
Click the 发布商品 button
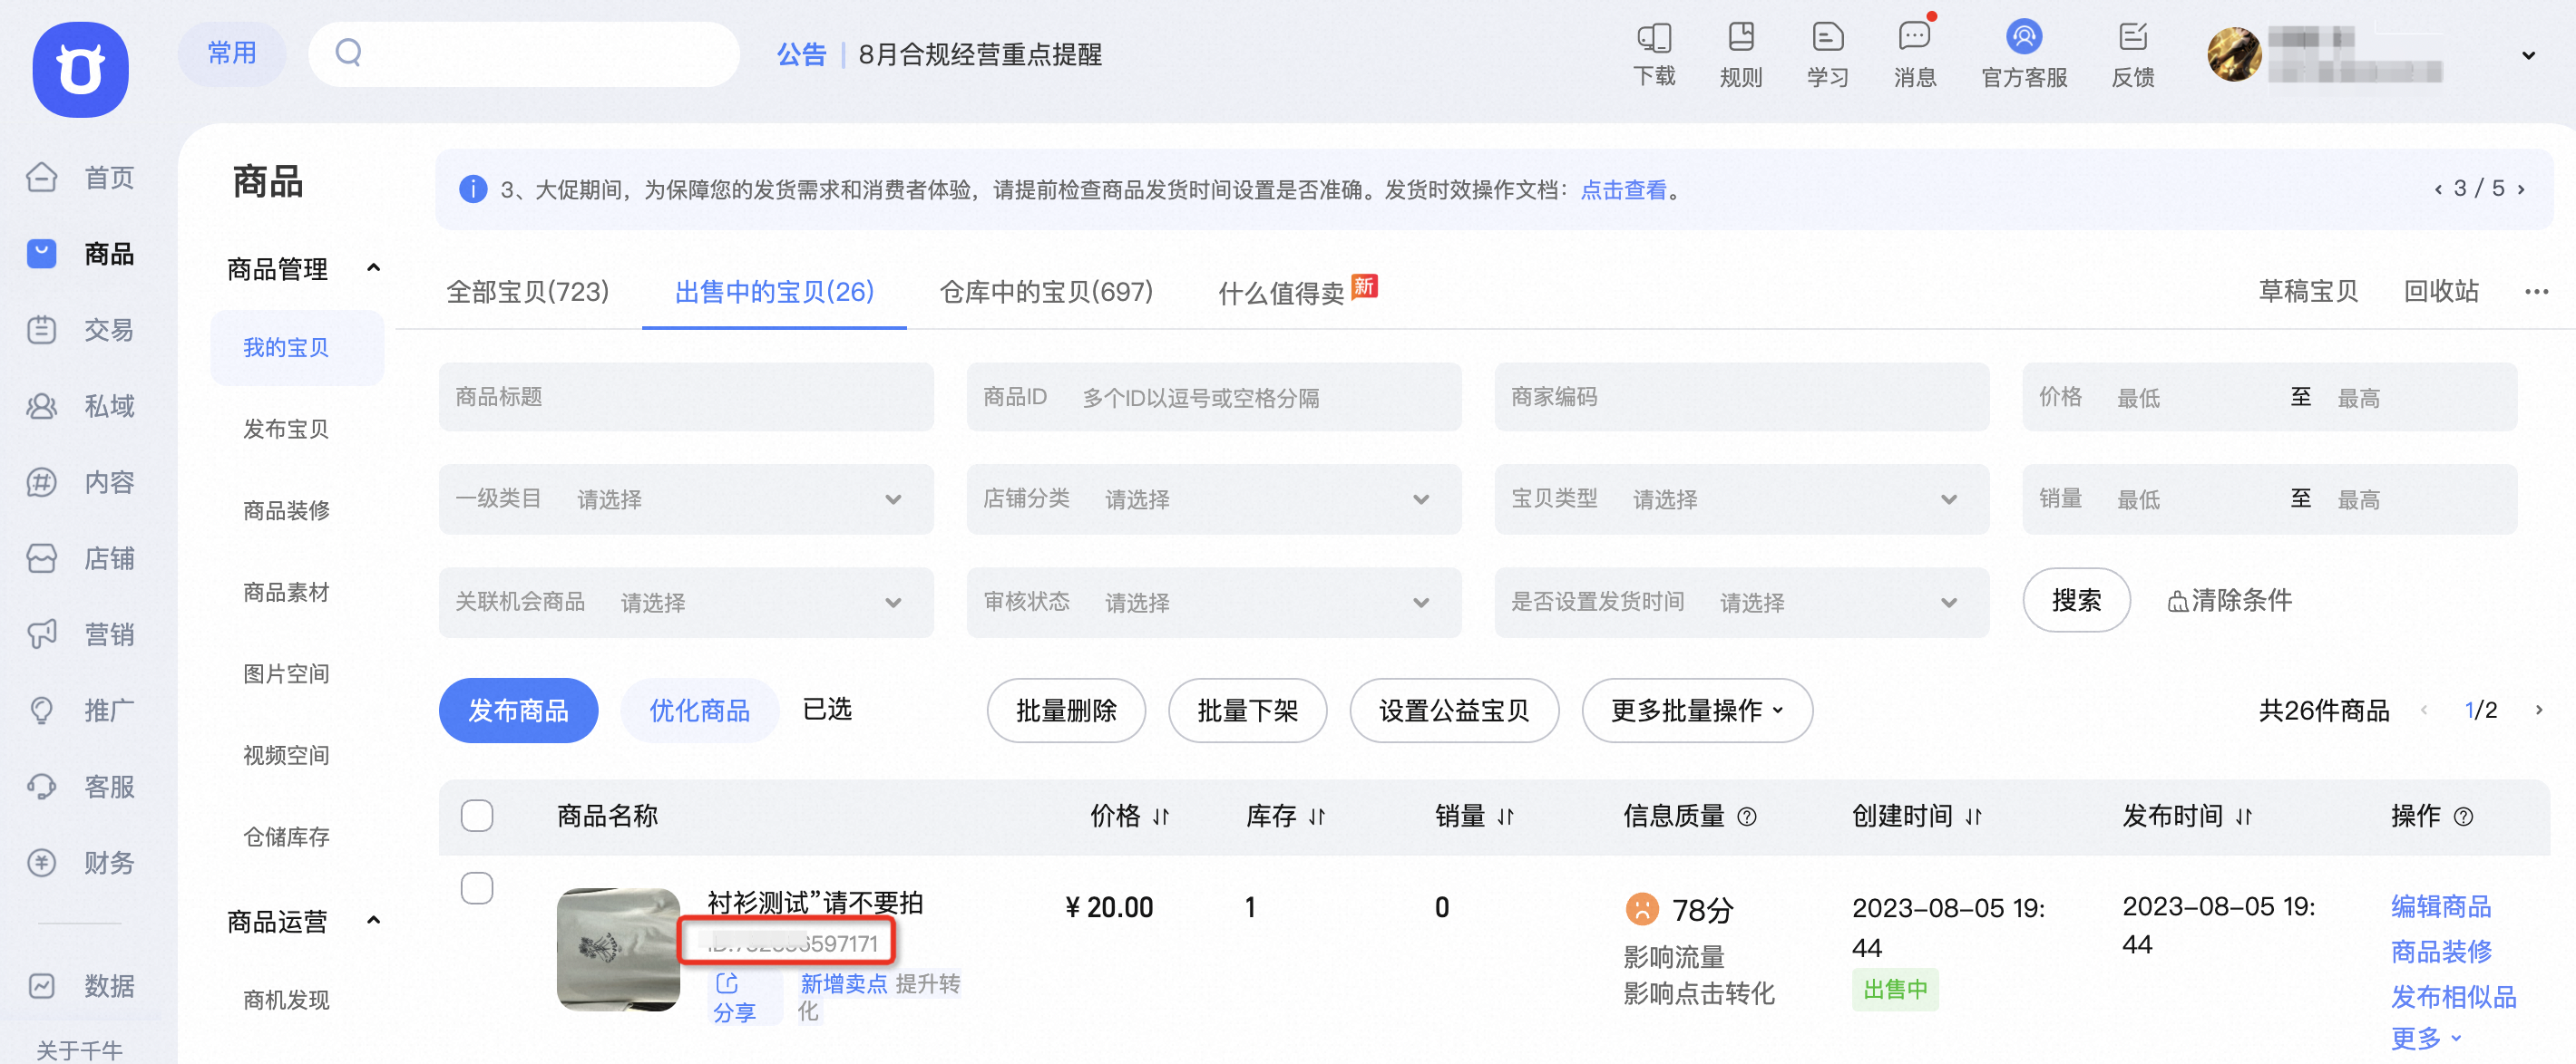point(518,711)
